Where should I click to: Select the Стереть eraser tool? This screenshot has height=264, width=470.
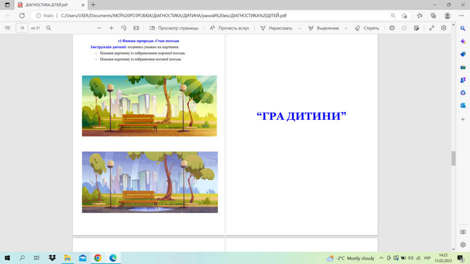point(367,28)
